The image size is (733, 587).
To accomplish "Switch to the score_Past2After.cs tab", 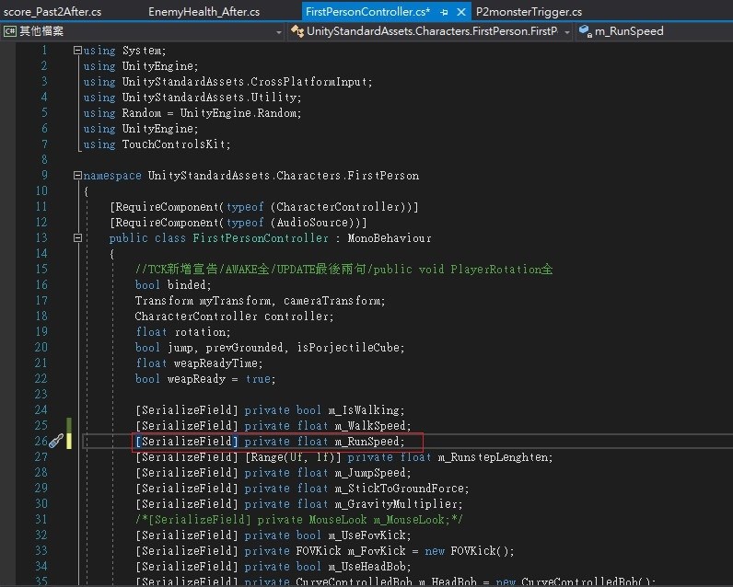I will pyautogui.click(x=52, y=12).
